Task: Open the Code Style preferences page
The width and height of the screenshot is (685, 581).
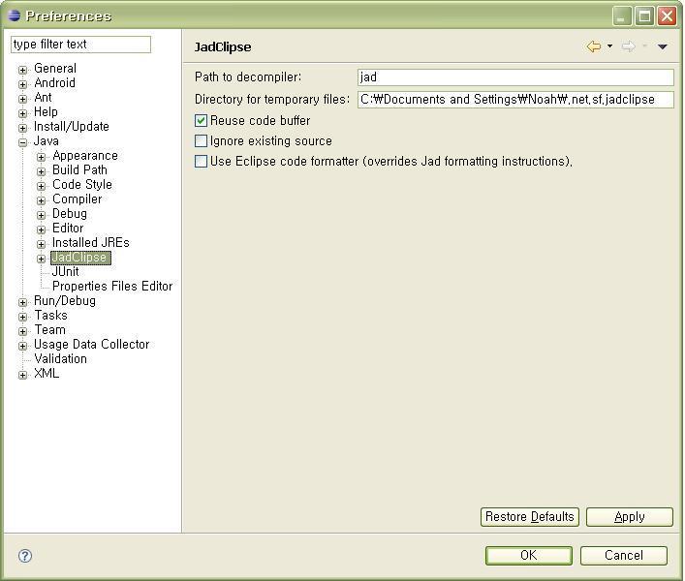Action: pyautogui.click(x=82, y=185)
